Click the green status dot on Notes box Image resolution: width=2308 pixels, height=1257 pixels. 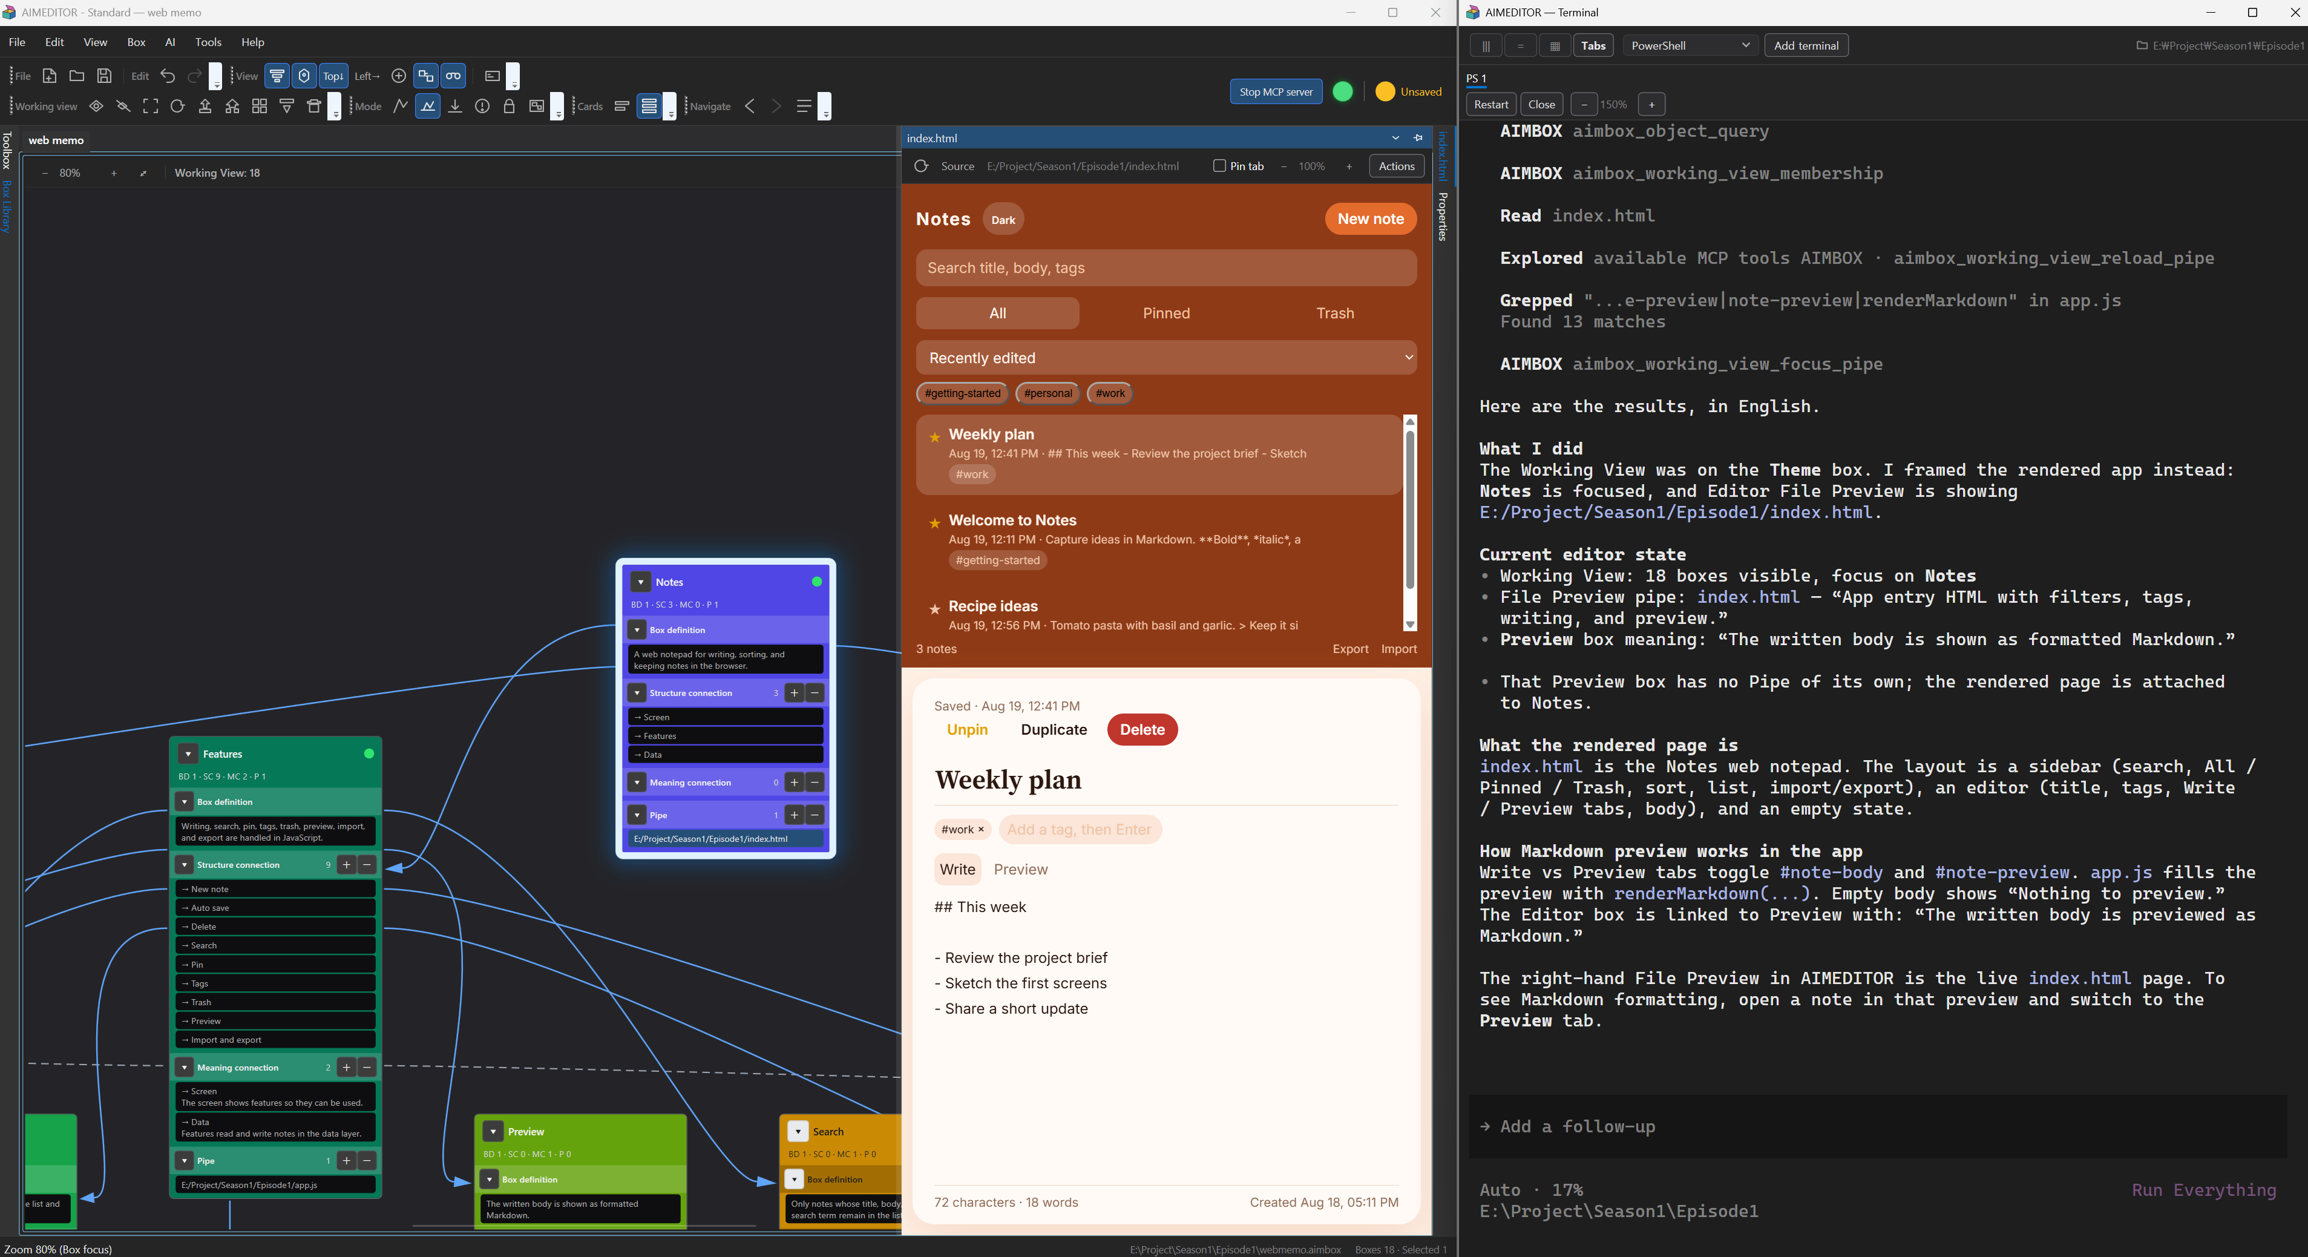(x=816, y=582)
